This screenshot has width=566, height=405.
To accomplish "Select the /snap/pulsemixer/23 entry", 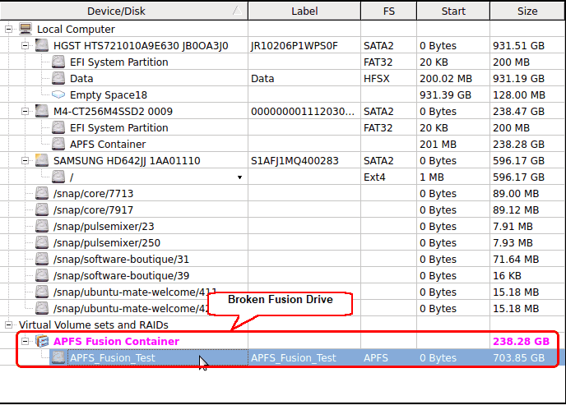I will coord(103,226).
